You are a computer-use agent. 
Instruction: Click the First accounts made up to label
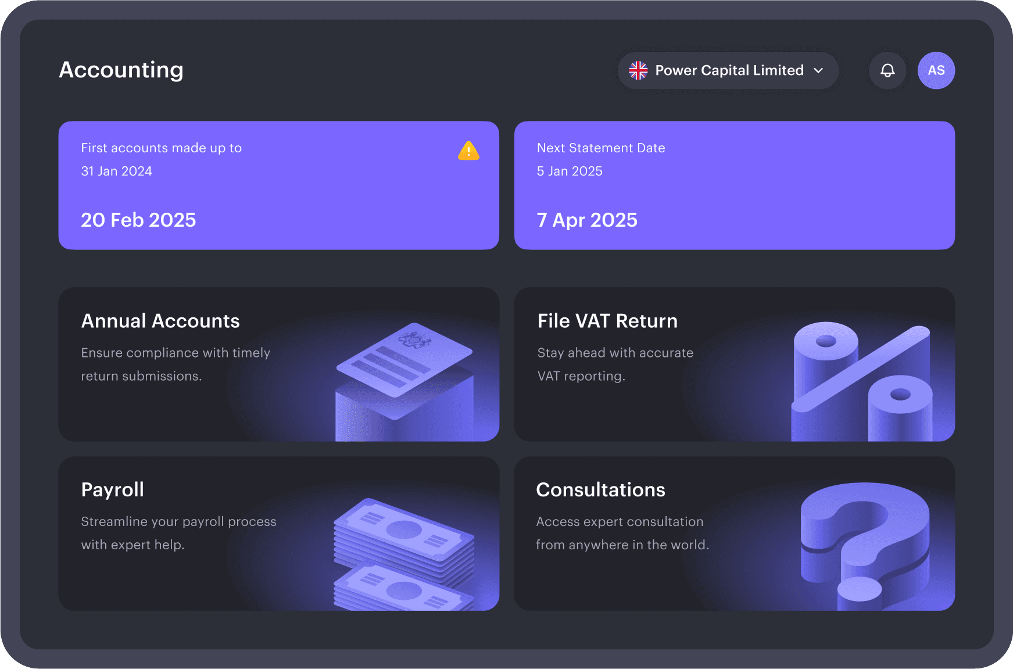point(161,148)
